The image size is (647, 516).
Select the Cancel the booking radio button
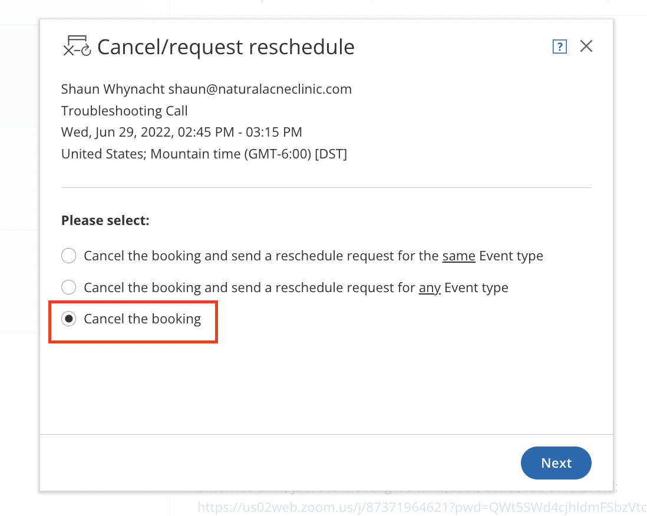coord(68,319)
